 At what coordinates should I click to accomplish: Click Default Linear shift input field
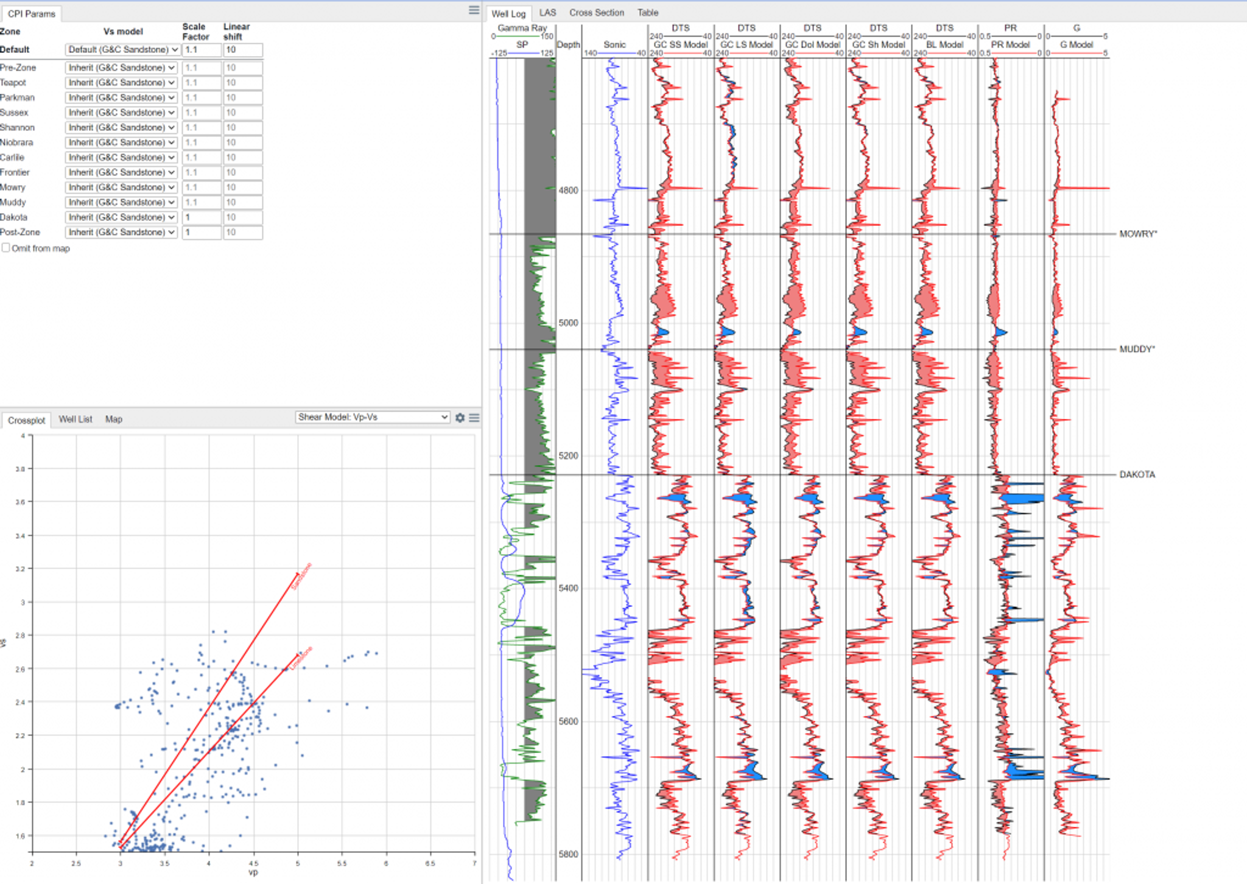(x=242, y=50)
